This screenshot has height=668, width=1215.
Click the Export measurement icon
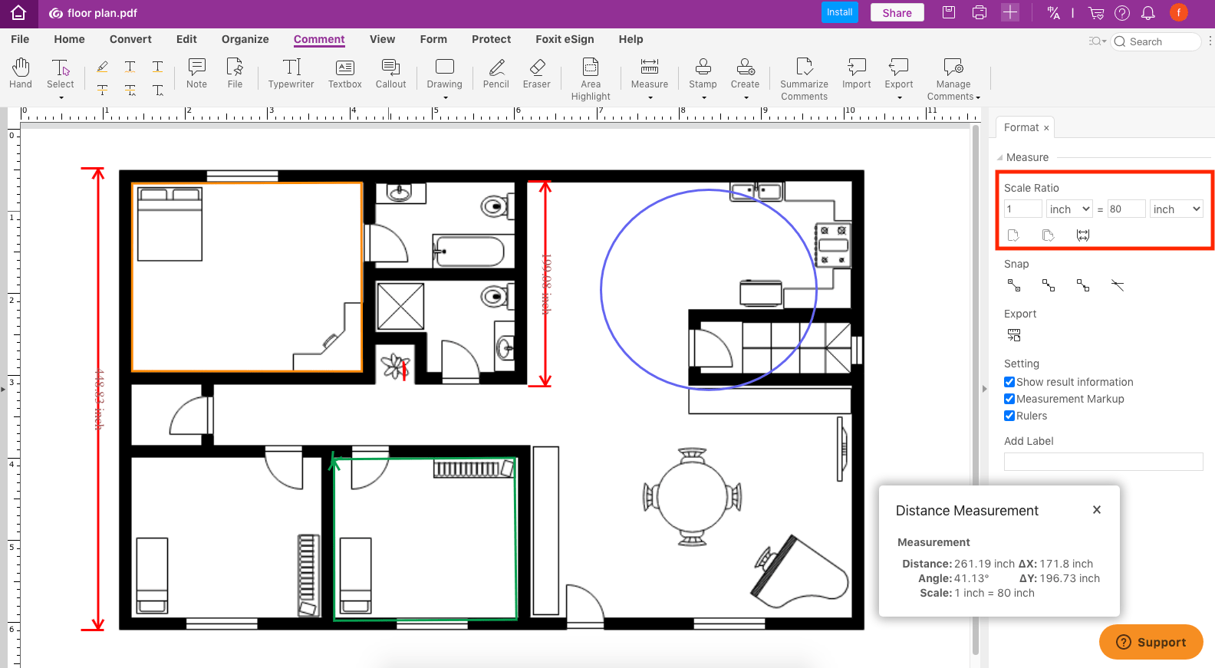[1014, 335]
